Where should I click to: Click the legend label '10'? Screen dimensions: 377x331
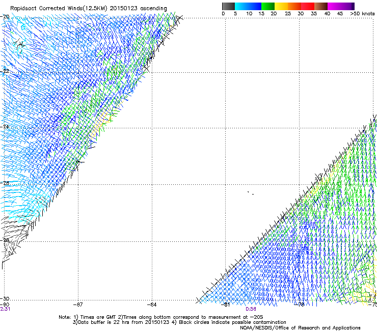(x=249, y=14)
